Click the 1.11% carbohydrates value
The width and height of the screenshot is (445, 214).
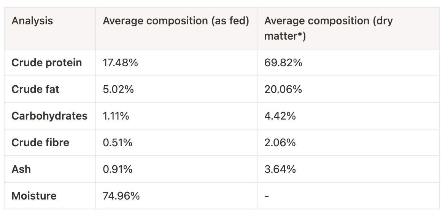(x=116, y=116)
